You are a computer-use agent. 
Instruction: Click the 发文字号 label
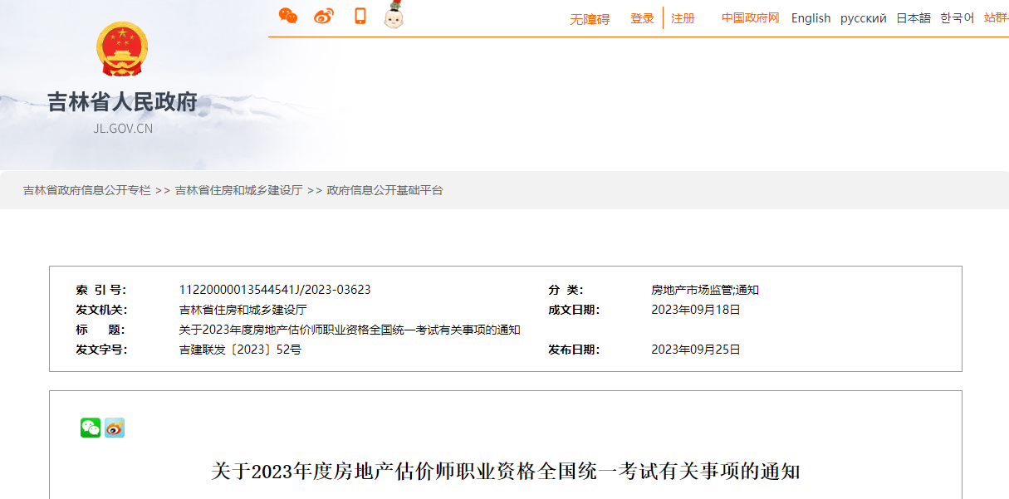coord(100,350)
